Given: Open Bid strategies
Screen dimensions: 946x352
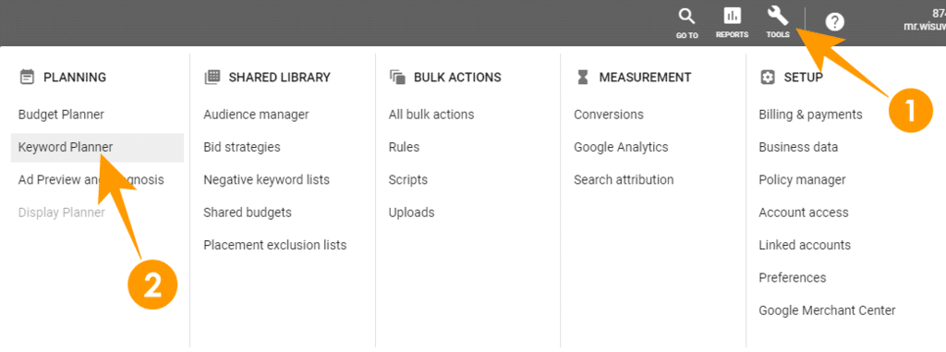Looking at the screenshot, I should click(x=242, y=147).
